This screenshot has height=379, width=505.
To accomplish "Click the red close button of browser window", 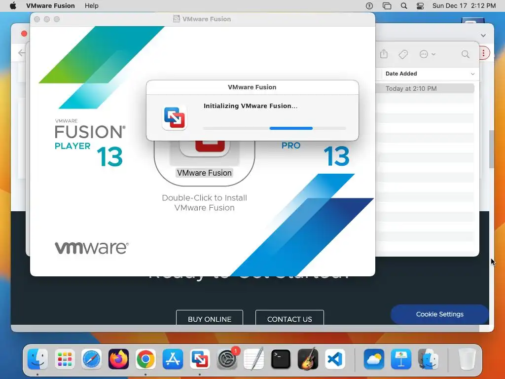I will coord(24,34).
